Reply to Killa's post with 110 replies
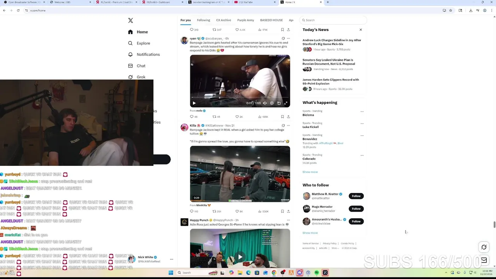Viewport: 496px width, 279px height. click(x=194, y=211)
